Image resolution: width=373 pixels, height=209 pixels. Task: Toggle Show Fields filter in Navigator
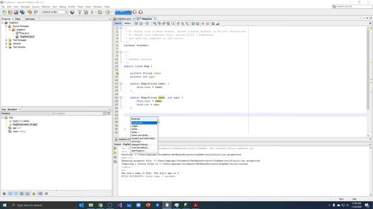pos(10,193)
